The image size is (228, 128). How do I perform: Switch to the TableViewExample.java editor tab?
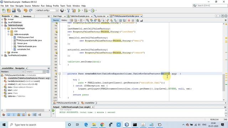pos(80,16)
